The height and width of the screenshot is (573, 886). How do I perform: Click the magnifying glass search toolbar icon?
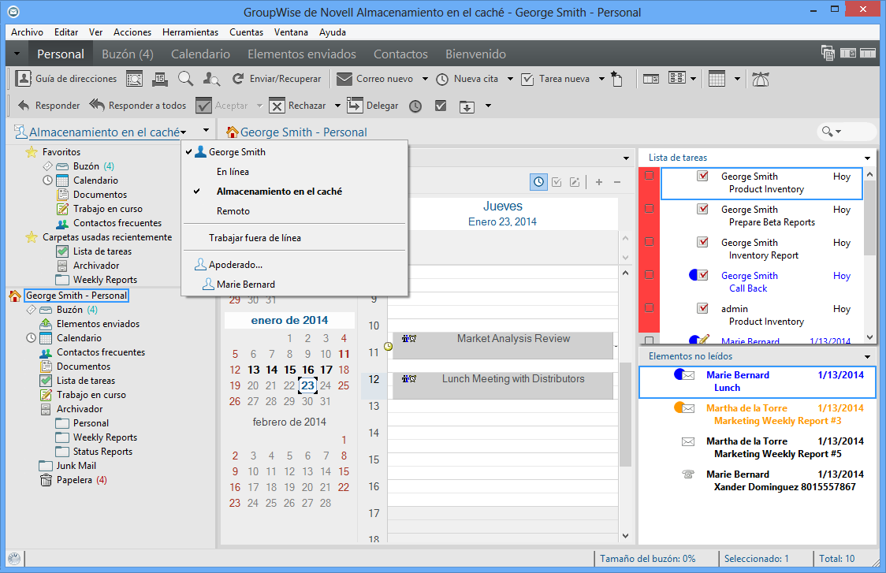point(185,79)
